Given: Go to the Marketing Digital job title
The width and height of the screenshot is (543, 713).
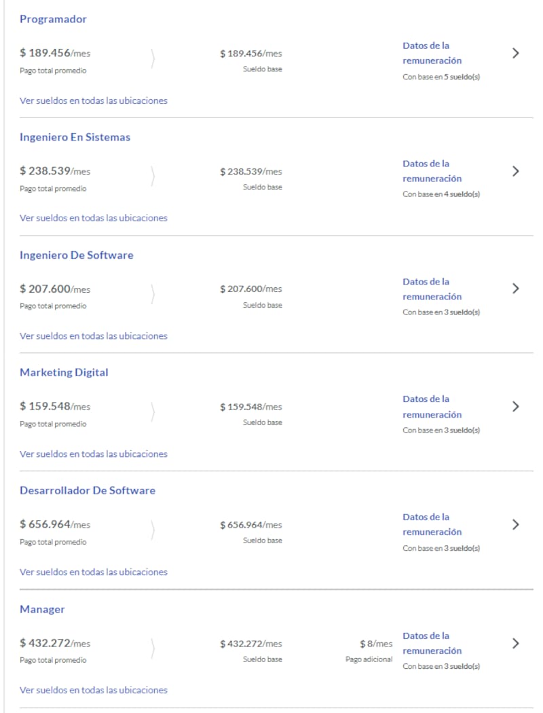Looking at the screenshot, I should pyautogui.click(x=64, y=373).
